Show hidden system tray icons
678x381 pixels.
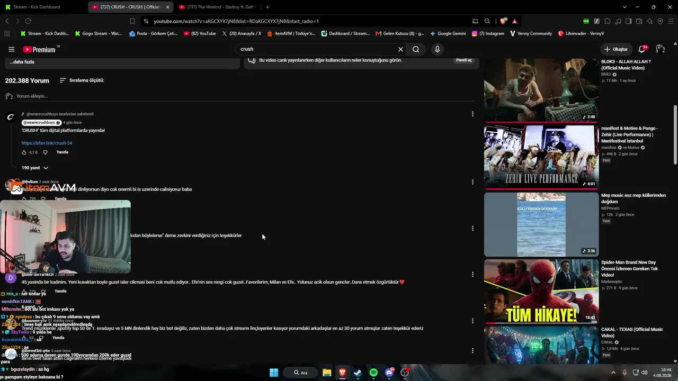613,373
